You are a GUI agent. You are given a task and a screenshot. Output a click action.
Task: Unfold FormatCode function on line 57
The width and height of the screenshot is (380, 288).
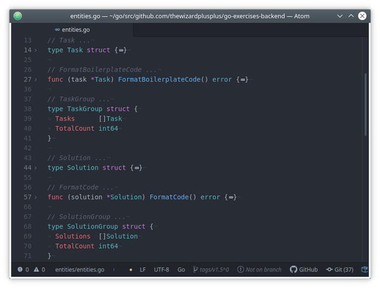point(36,197)
